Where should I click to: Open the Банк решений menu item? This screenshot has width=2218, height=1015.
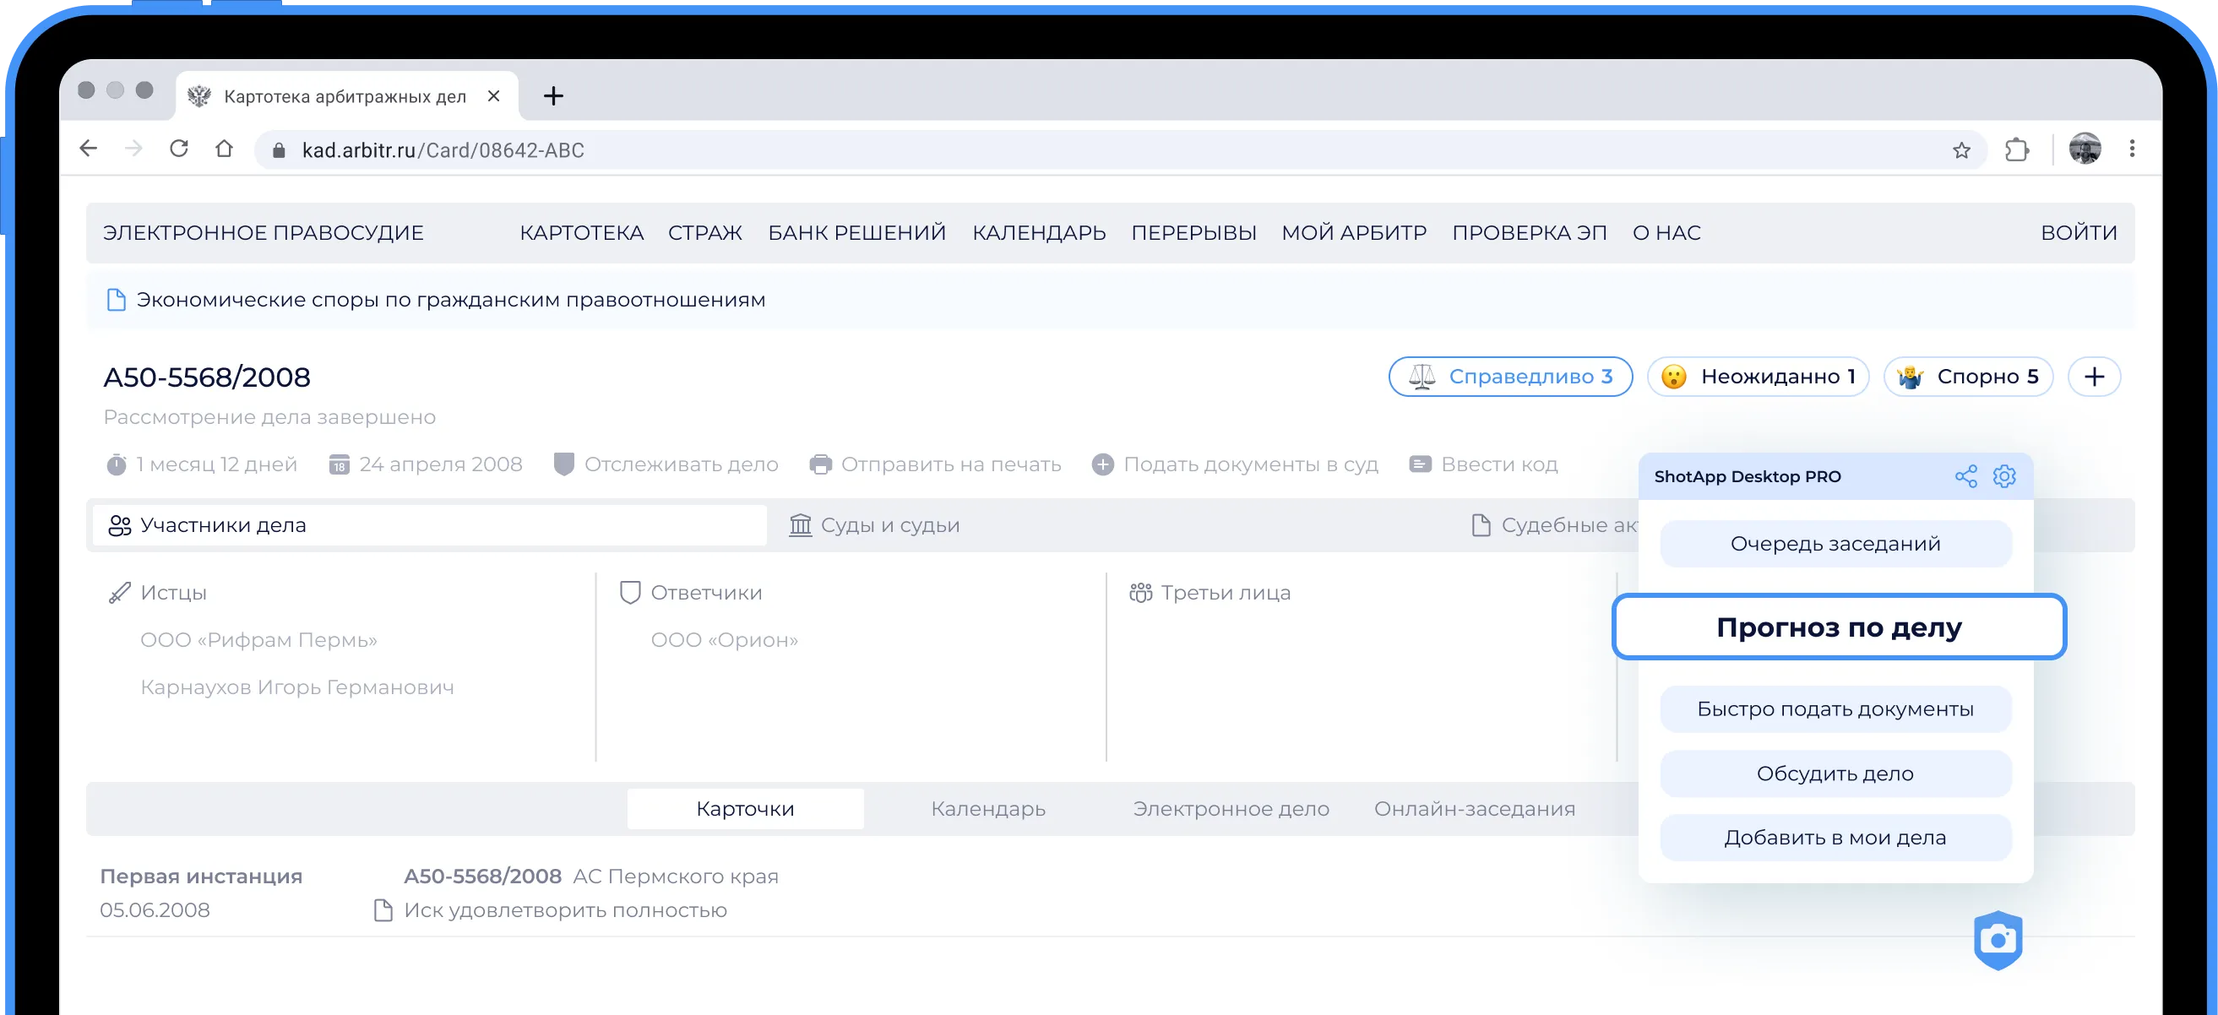pos(856,232)
